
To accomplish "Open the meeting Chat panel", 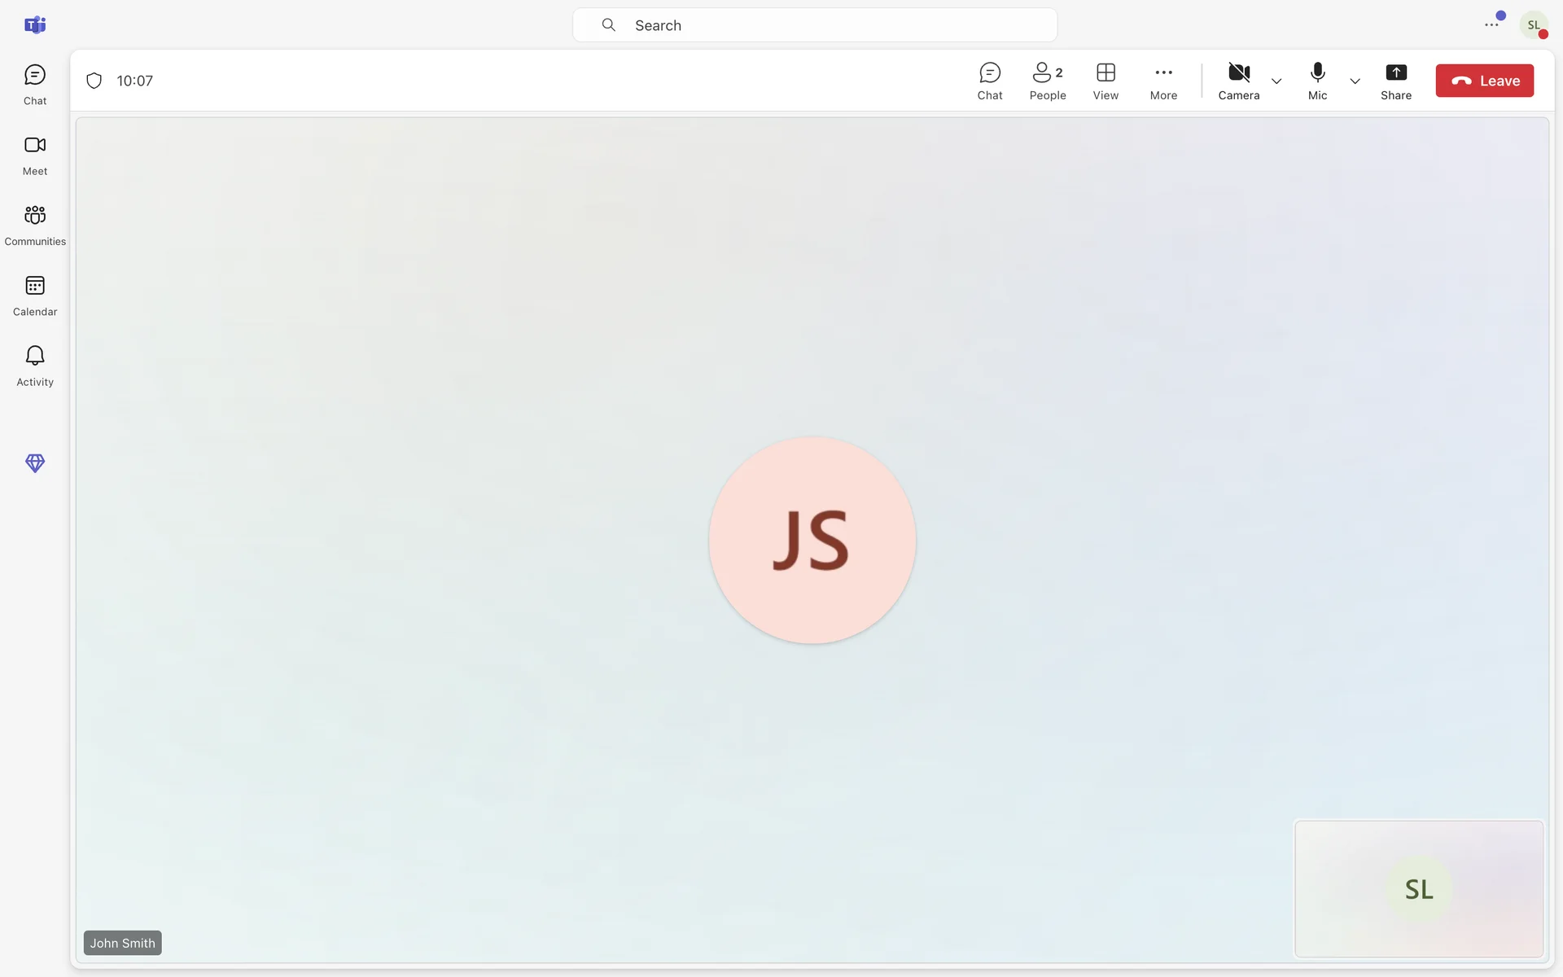I will tap(990, 81).
